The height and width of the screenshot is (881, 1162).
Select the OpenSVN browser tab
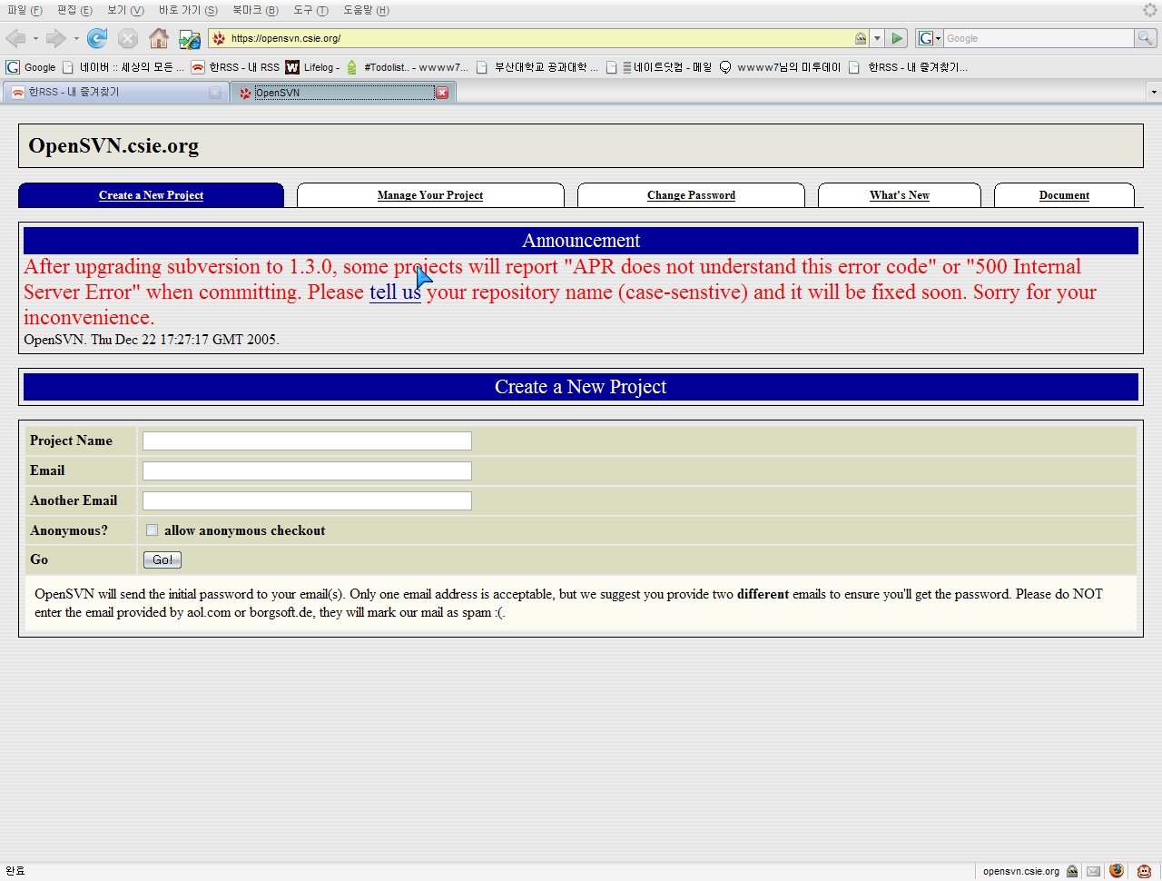[343, 92]
